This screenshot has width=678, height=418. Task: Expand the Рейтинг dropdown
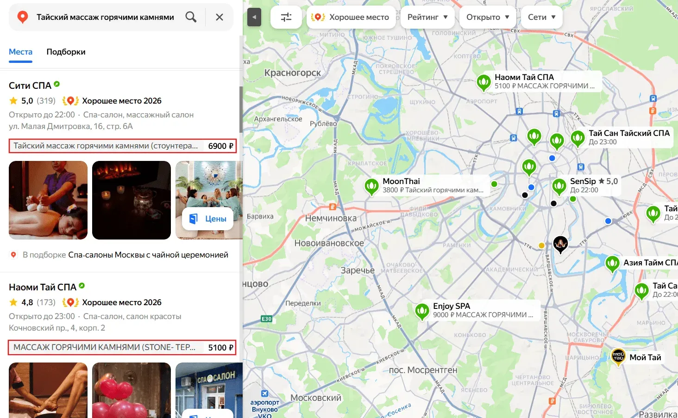427,17
